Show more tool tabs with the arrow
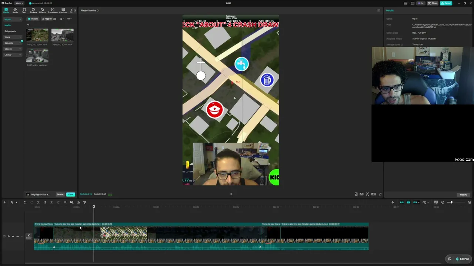This screenshot has height=266, width=474. coord(75,10)
